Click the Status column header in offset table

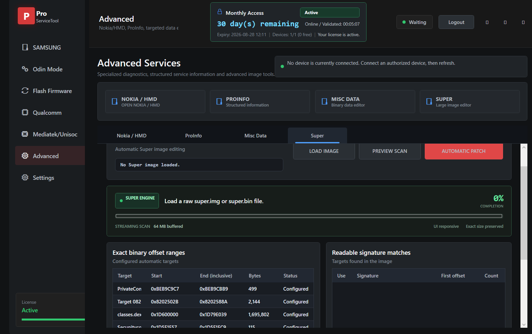[291, 276]
